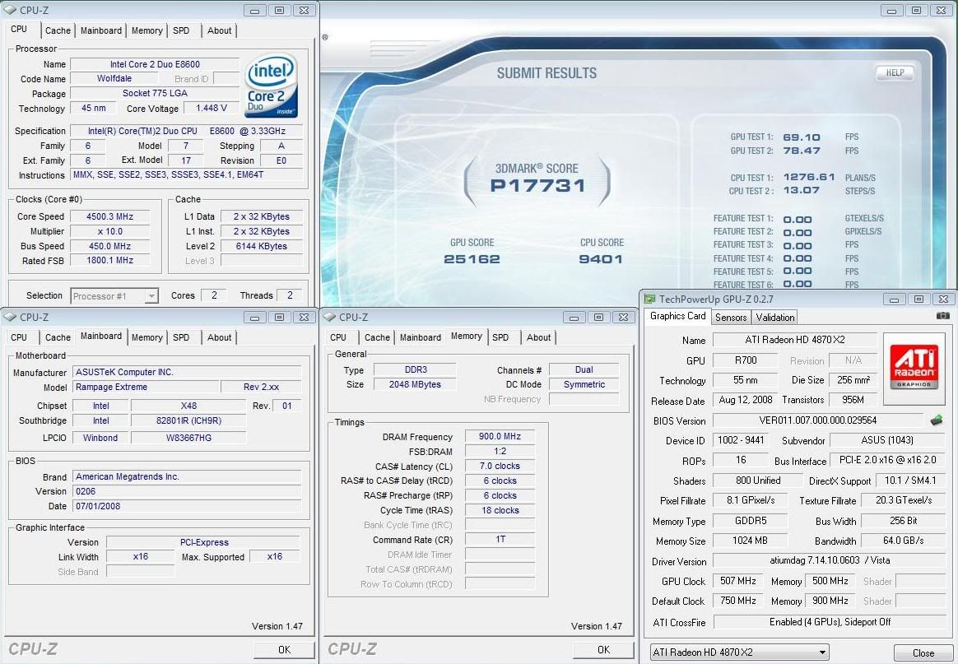Click the CAS# Latency 7.0 clocks value
Viewport: 958px width, 664px height.
click(500, 466)
